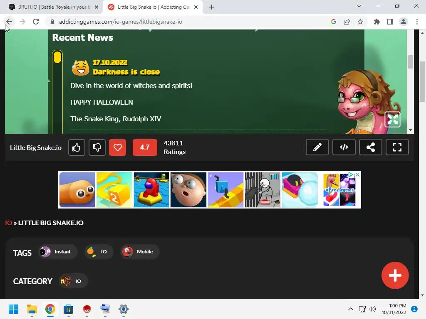Enter fullscreen with the corner-brackets button

pos(397,147)
